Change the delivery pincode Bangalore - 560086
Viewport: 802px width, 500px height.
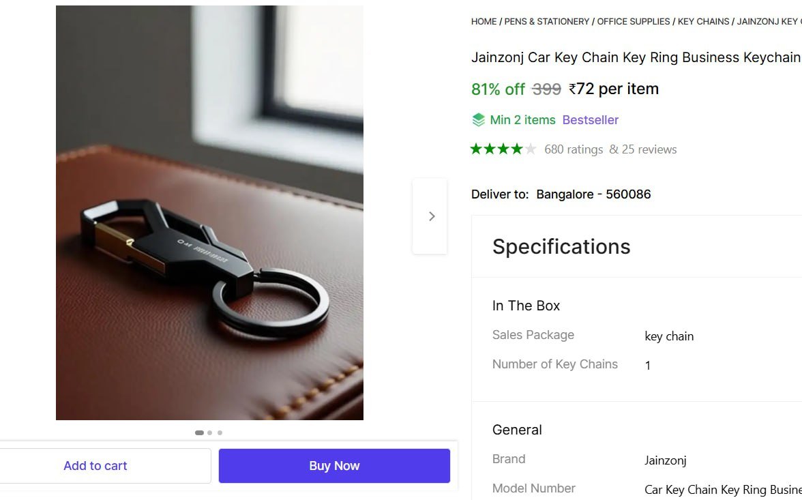click(593, 194)
